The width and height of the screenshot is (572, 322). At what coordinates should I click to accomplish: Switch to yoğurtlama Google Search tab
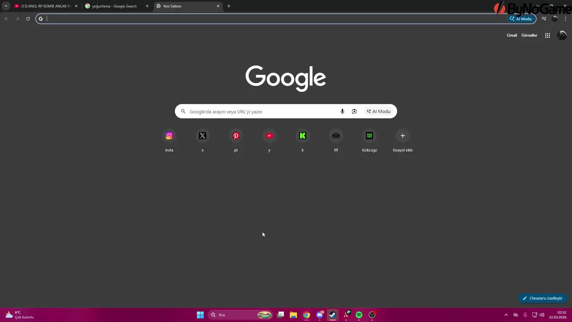pos(117,6)
